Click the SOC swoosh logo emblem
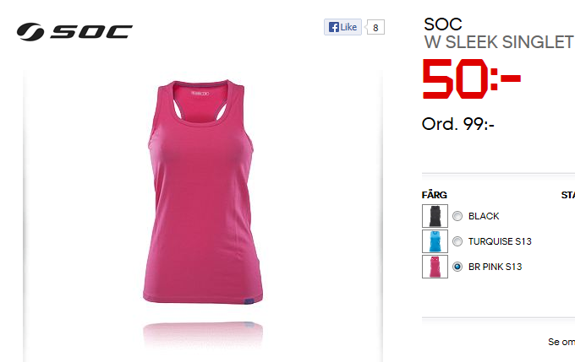Image resolution: width=575 pixels, height=362 pixels. click(30, 32)
